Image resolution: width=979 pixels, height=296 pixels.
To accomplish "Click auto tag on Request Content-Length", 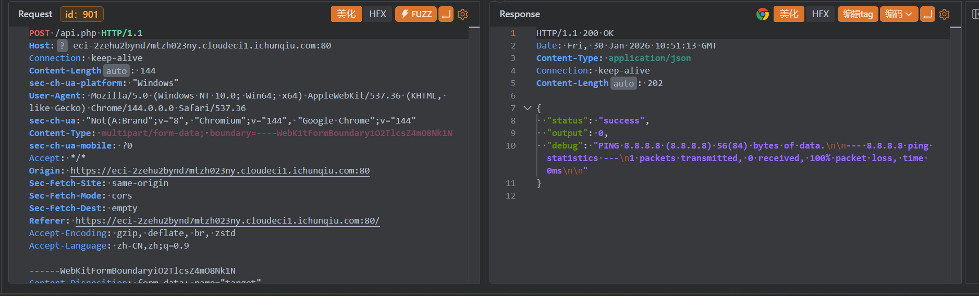I will (116, 71).
